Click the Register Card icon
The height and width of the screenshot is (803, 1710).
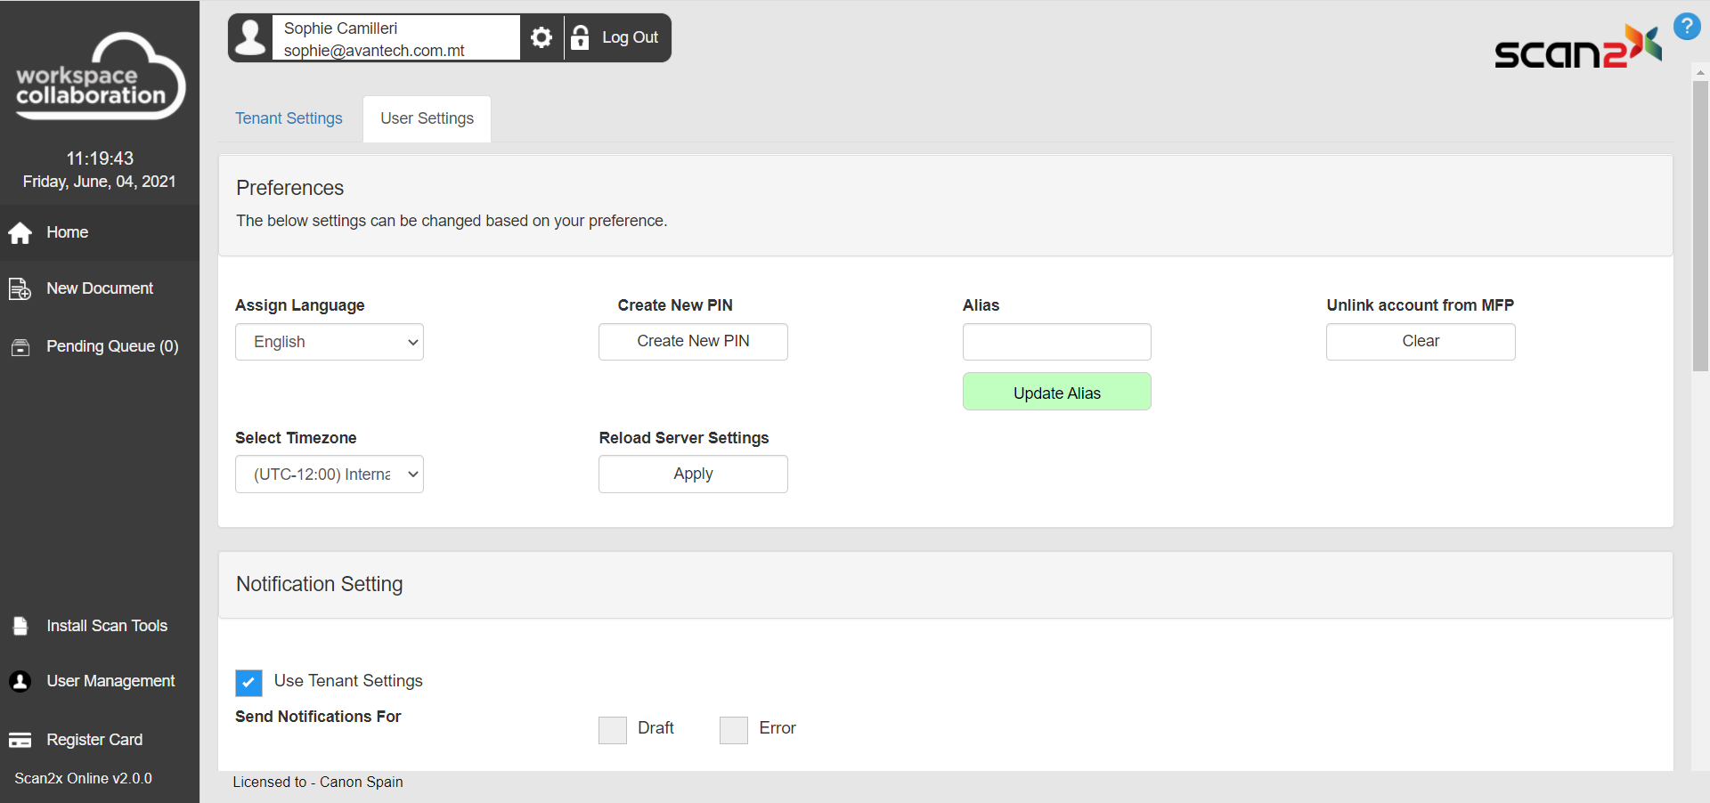tap(20, 741)
